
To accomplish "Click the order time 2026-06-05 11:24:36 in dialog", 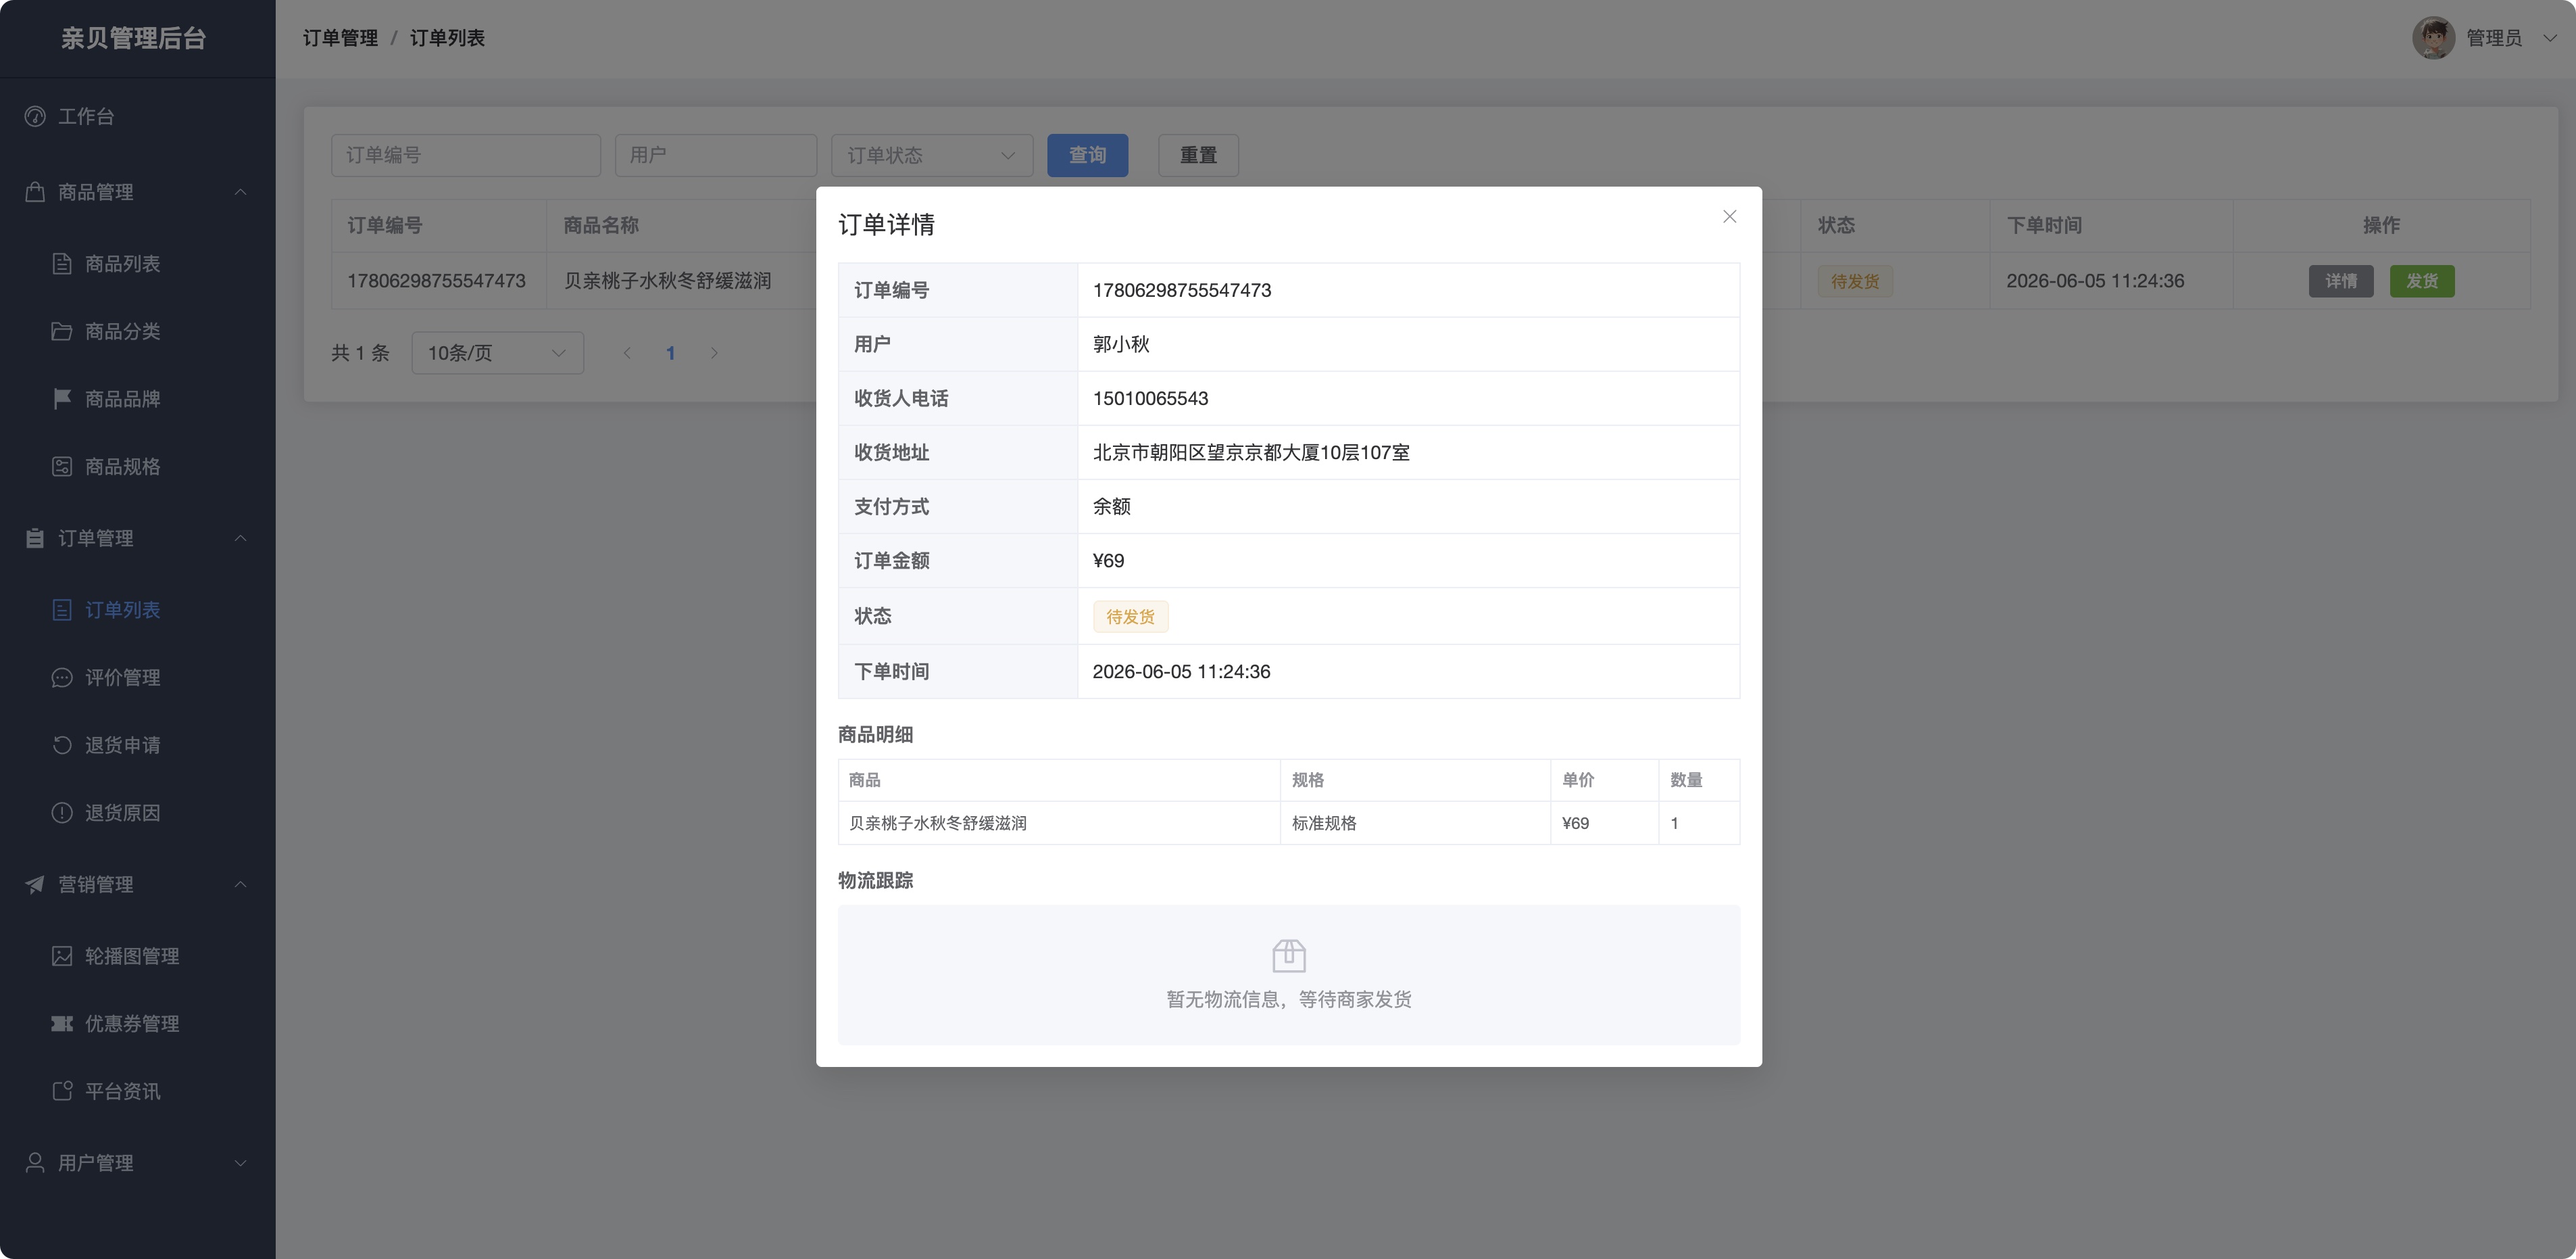I will (x=1181, y=671).
